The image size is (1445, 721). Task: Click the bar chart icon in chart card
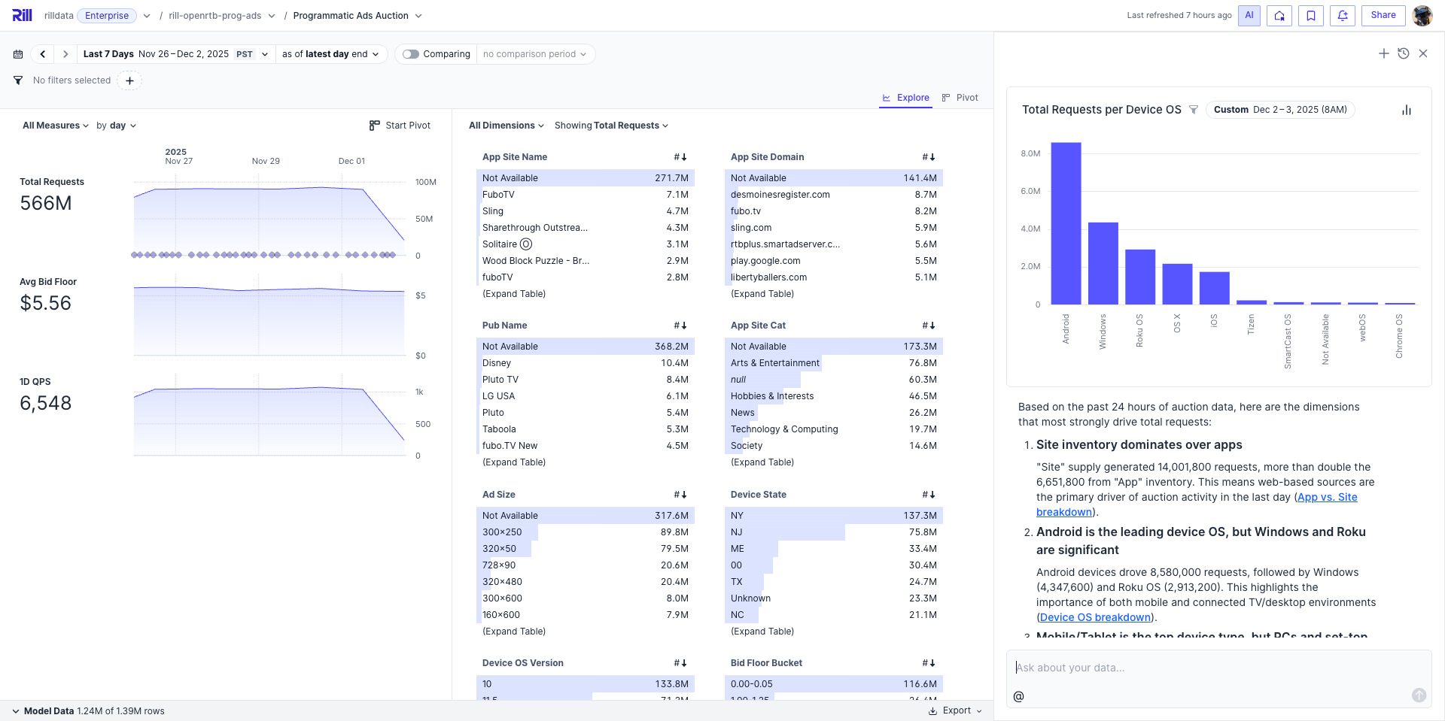[1406, 110]
